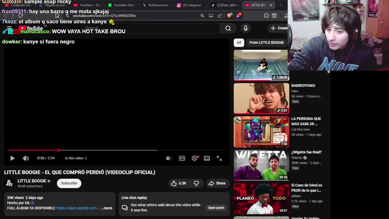
Task: Open browser extensions puzzle icon
Action: [267, 16]
